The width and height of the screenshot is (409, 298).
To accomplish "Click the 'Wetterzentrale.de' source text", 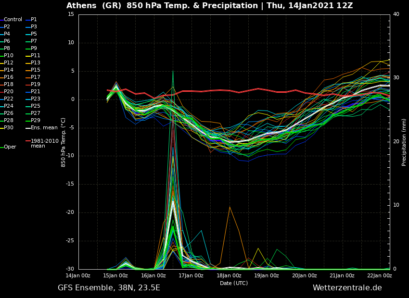I will [x=347, y=288].
